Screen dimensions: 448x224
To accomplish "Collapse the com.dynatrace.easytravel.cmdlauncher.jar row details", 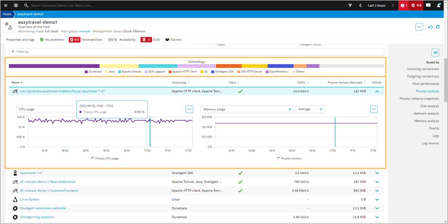I will pyautogui.click(x=377, y=92).
